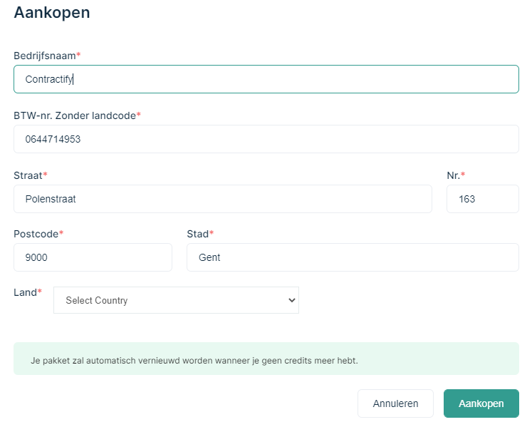
Task: Click the Postcode label text
Action: [36, 234]
